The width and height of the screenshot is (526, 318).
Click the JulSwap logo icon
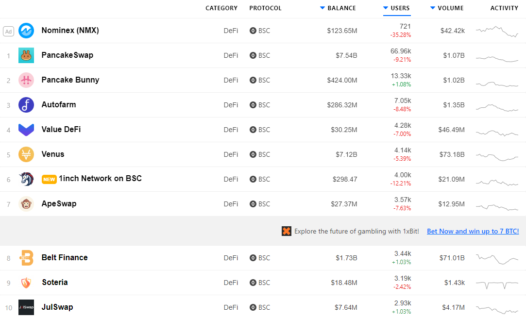[x=26, y=307]
